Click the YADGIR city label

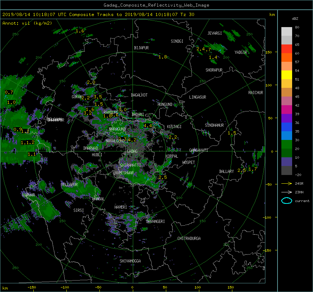click(241, 52)
